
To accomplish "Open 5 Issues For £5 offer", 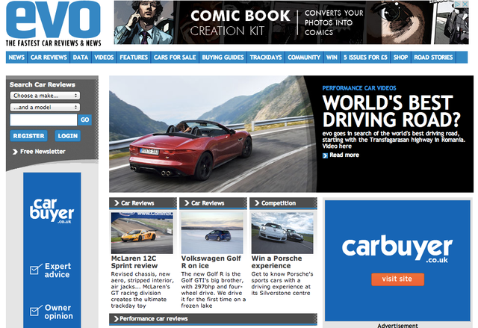I will pos(365,58).
